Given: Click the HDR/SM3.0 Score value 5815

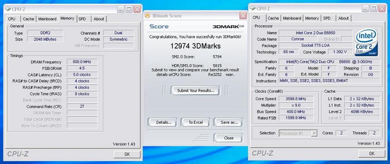Looking at the screenshot, I should pos(217,66).
